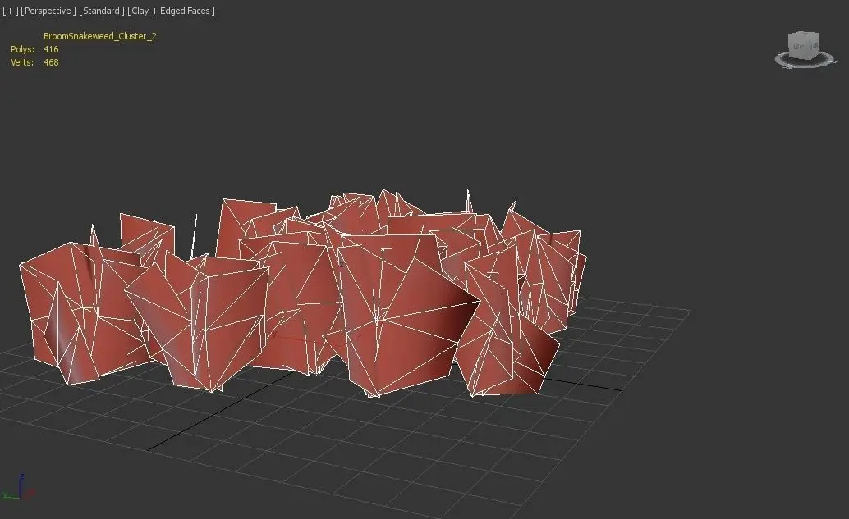Open the Clay + Edged Faces display menu
The width and height of the screenshot is (849, 519).
point(171,11)
